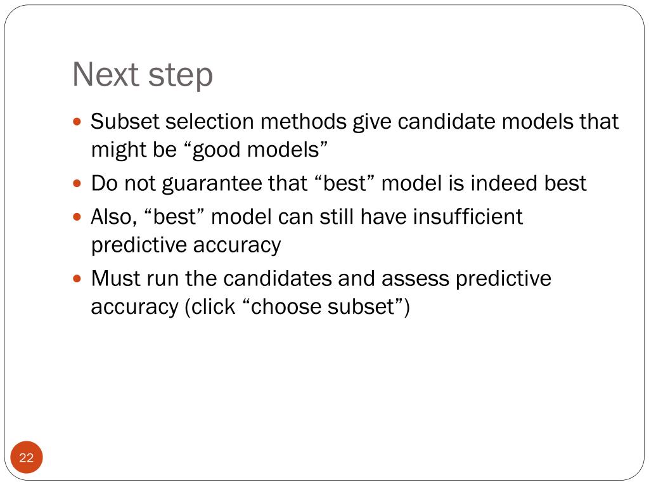Click the word "accuracy" before "(click"

click(x=135, y=308)
